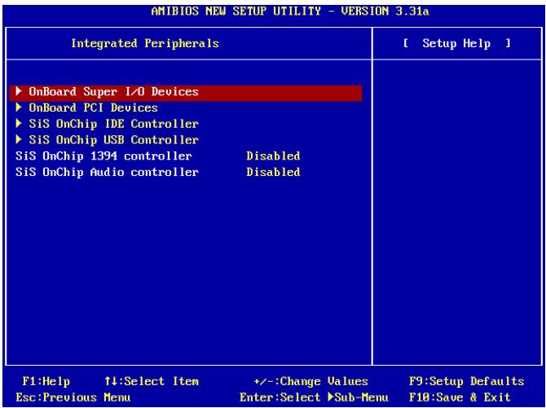The width and height of the screenshot is (546, 408).
Task: Change the Audio controller Disabled value
Action: [x=273, y=172]
